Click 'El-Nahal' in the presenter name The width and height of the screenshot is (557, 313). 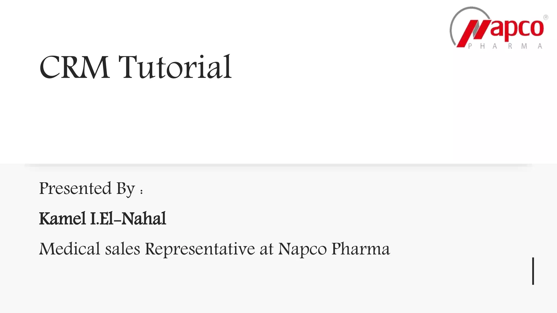tap(133, 218)
